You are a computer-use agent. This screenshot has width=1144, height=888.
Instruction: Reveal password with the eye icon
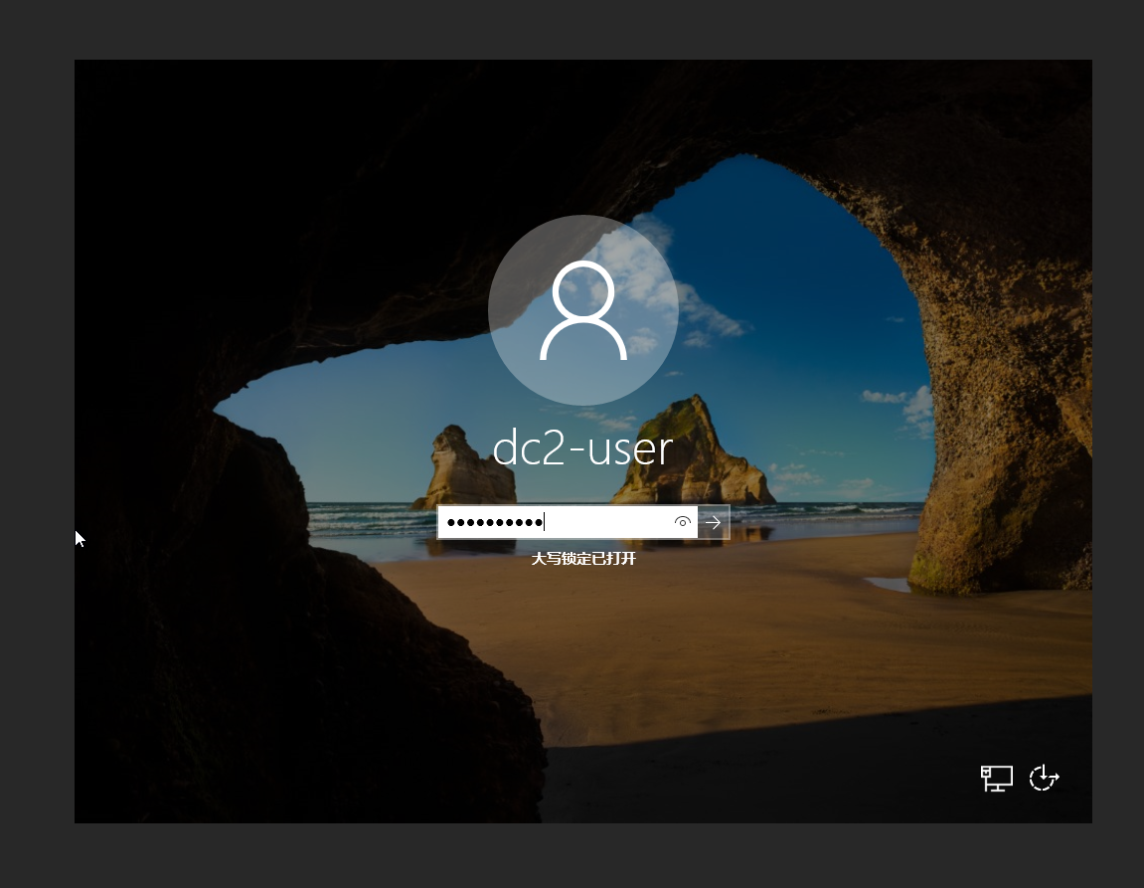683,522
